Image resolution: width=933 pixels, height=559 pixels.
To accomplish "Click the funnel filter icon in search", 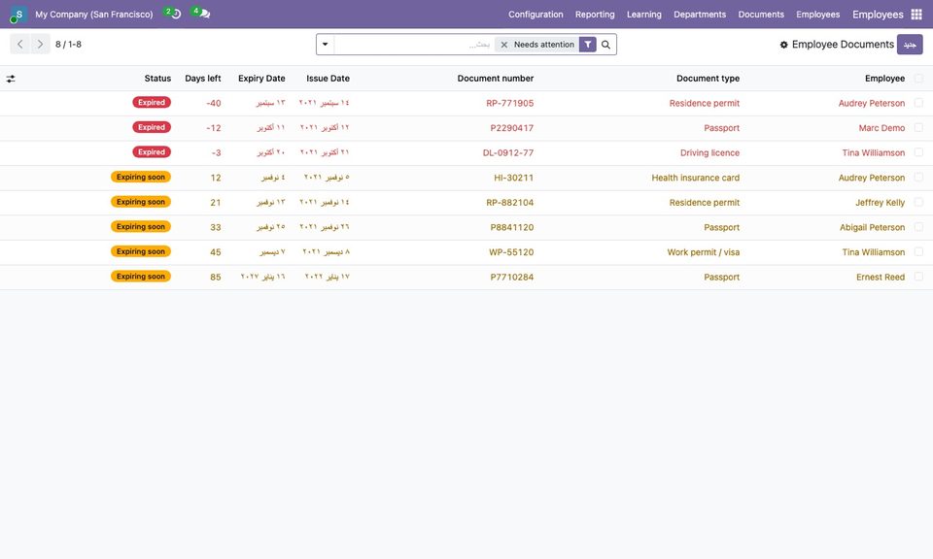I will coord(587,45).
